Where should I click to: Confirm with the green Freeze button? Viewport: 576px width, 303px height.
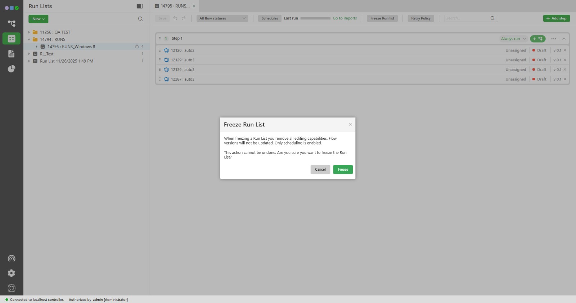(343, 170)
